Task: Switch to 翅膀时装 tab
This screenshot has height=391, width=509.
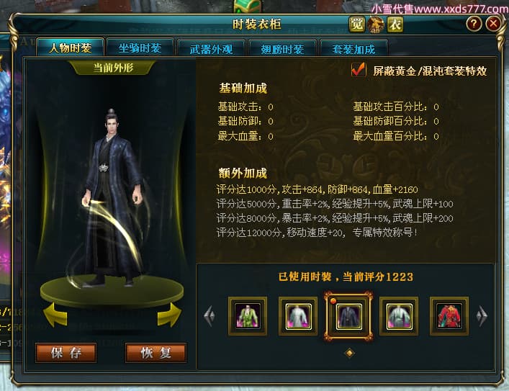Action: [282, 49]
